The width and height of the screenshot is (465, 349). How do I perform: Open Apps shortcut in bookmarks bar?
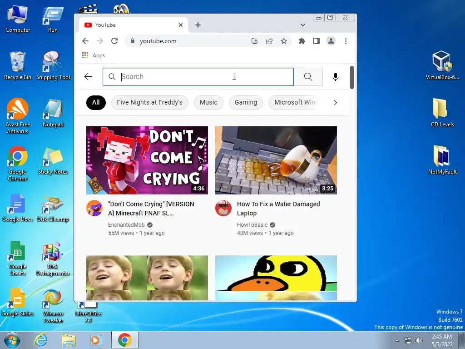[x=94, y=55]
